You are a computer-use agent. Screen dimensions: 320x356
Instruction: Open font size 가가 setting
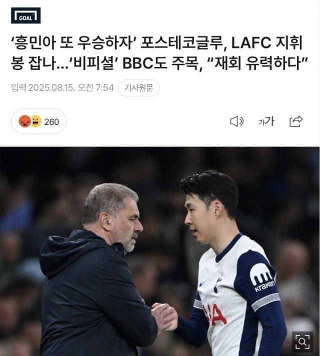coord(266,121)
